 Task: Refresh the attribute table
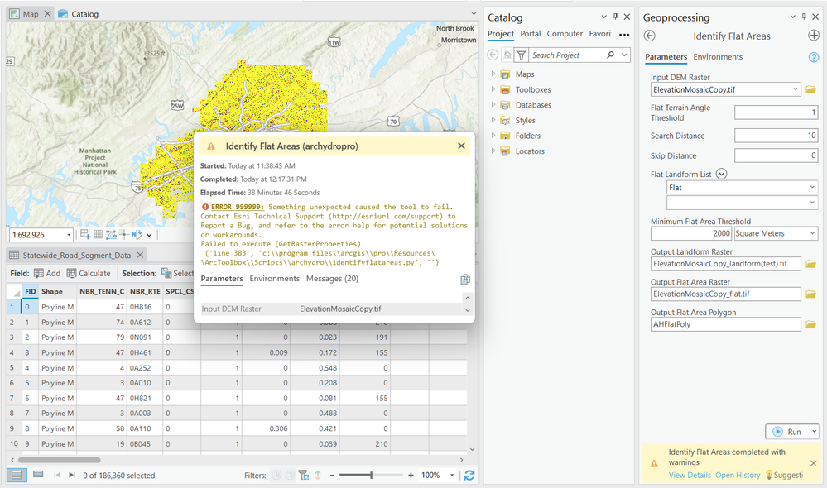[x=469, y=475]
